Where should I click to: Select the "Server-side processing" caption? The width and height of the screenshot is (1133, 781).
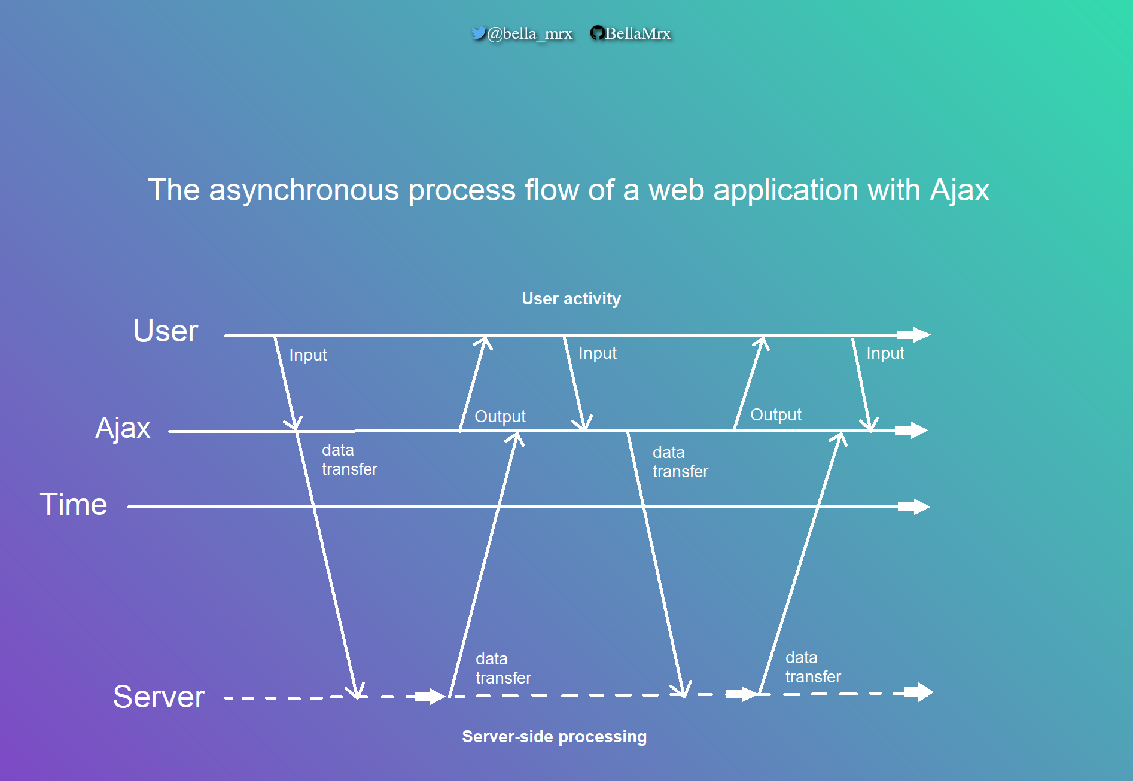pos(554,736)
